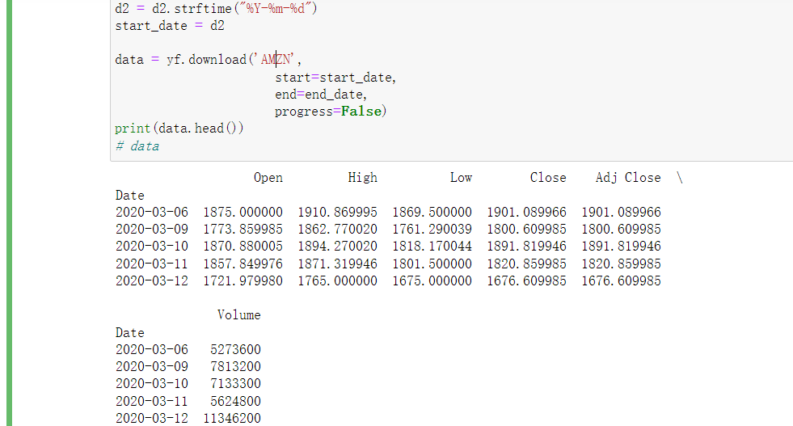Click the progress=False argument line
Screen dimensions: 793x426
[331, 112]
